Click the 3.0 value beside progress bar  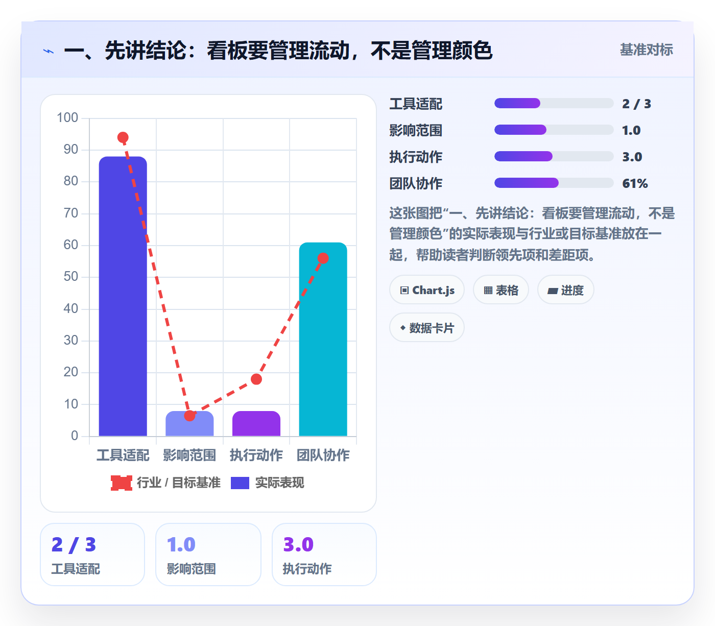point(632,157)
